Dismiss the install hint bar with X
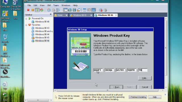 point(165,95)
